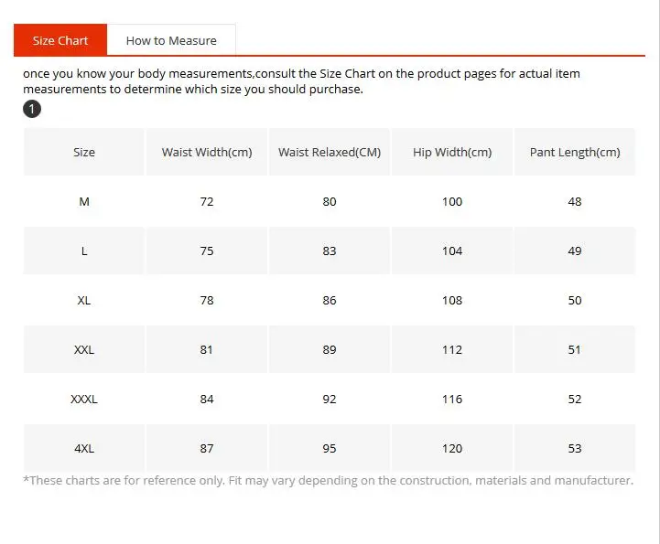660x544 pixels.
Task: Switch to the Size Chart tab
Action: point(60,40)
